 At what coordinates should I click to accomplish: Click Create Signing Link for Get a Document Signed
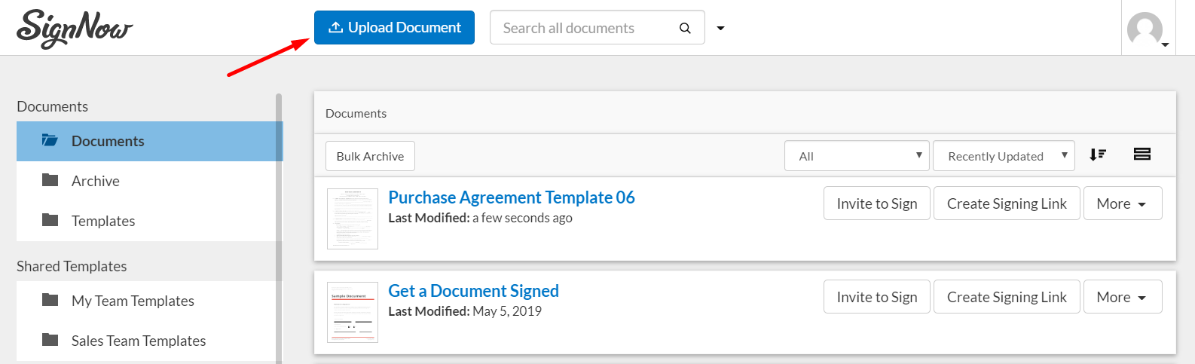tap(1007, 297)
